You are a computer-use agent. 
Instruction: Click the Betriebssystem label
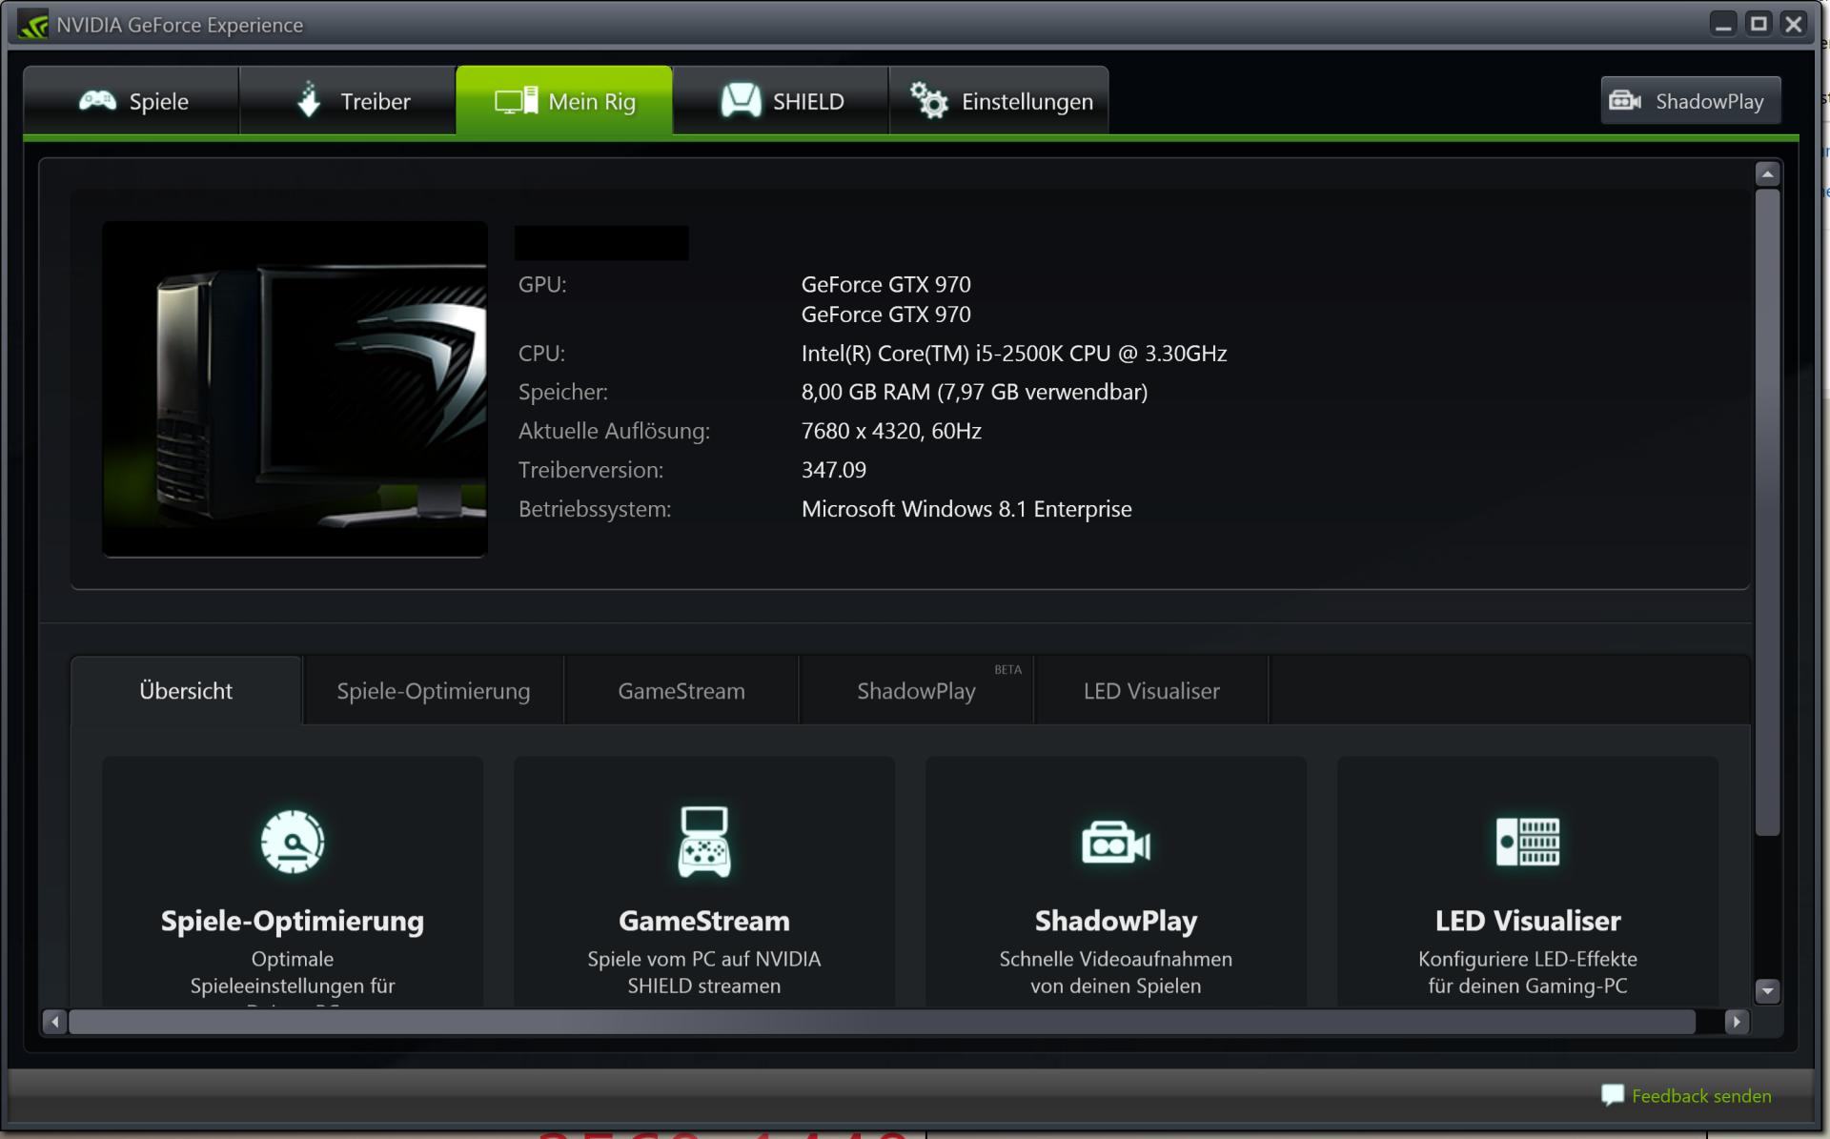(595, 509)
